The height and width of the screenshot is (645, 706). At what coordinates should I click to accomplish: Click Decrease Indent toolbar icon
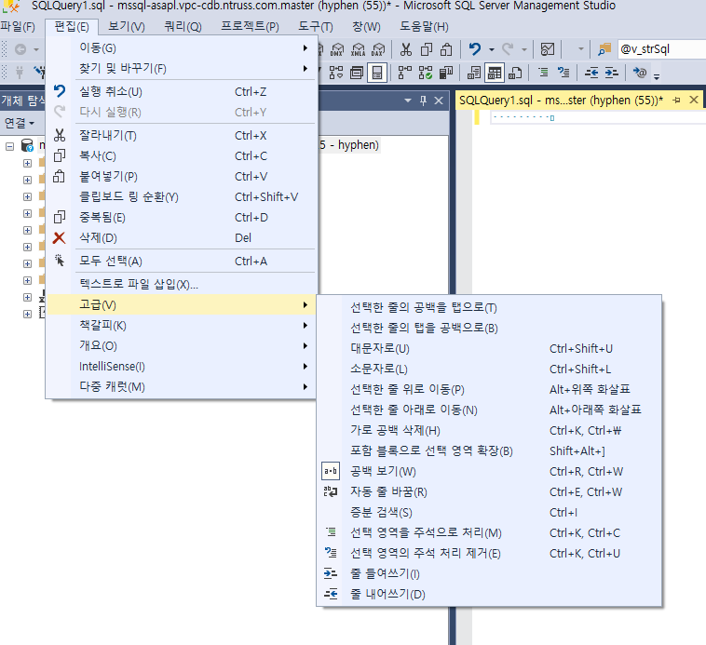pyautogui.click(x=591, y=72)
